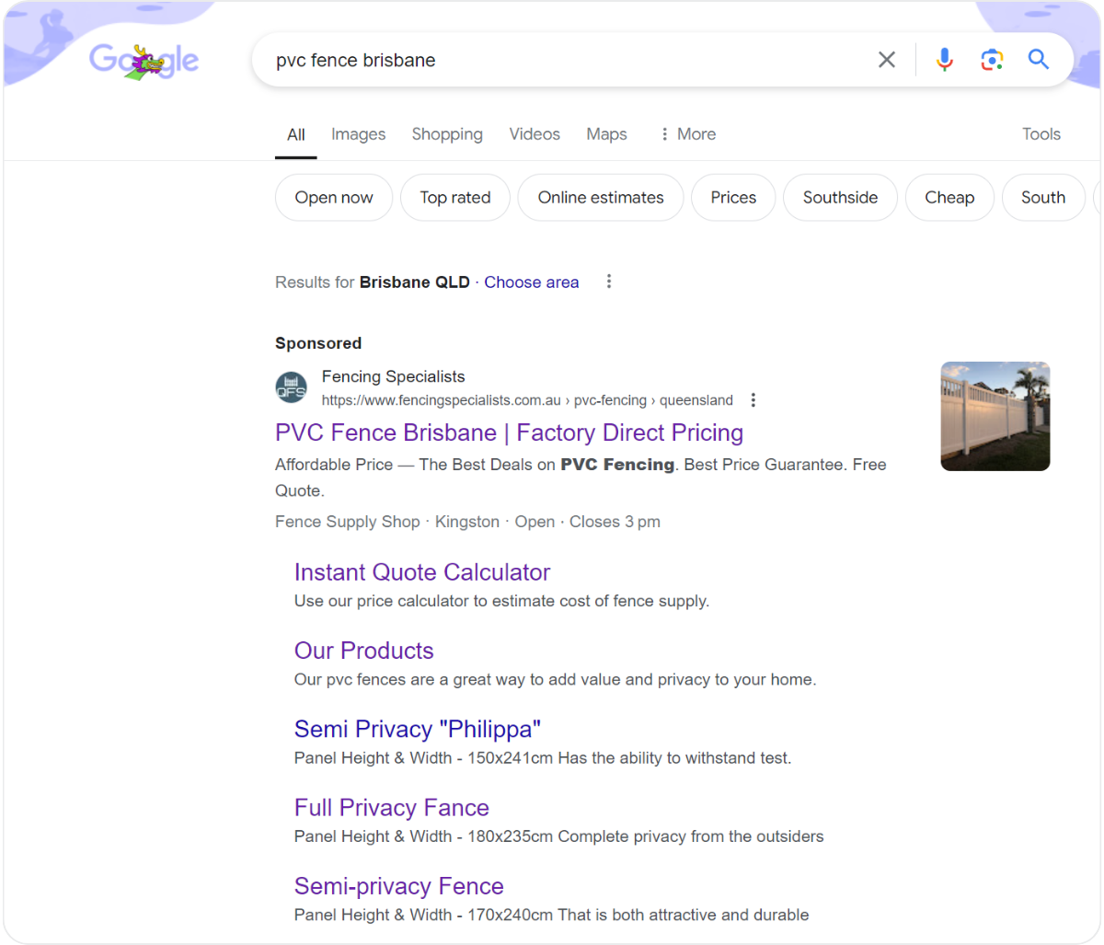Open the Instant Quote Calculator link

[x=421, y=572]
